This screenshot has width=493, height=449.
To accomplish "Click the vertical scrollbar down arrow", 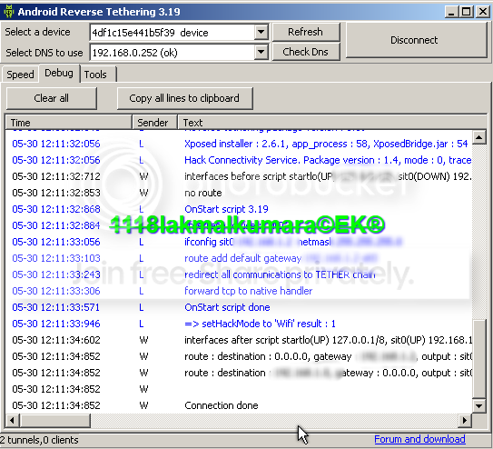I will [x=479, y=406].
